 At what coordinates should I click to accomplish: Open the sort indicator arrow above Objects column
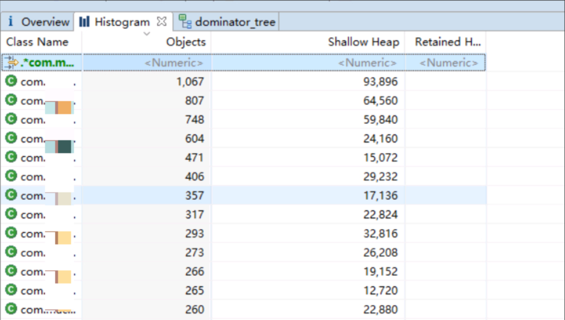pyautogui.click(x=146, y=34)
